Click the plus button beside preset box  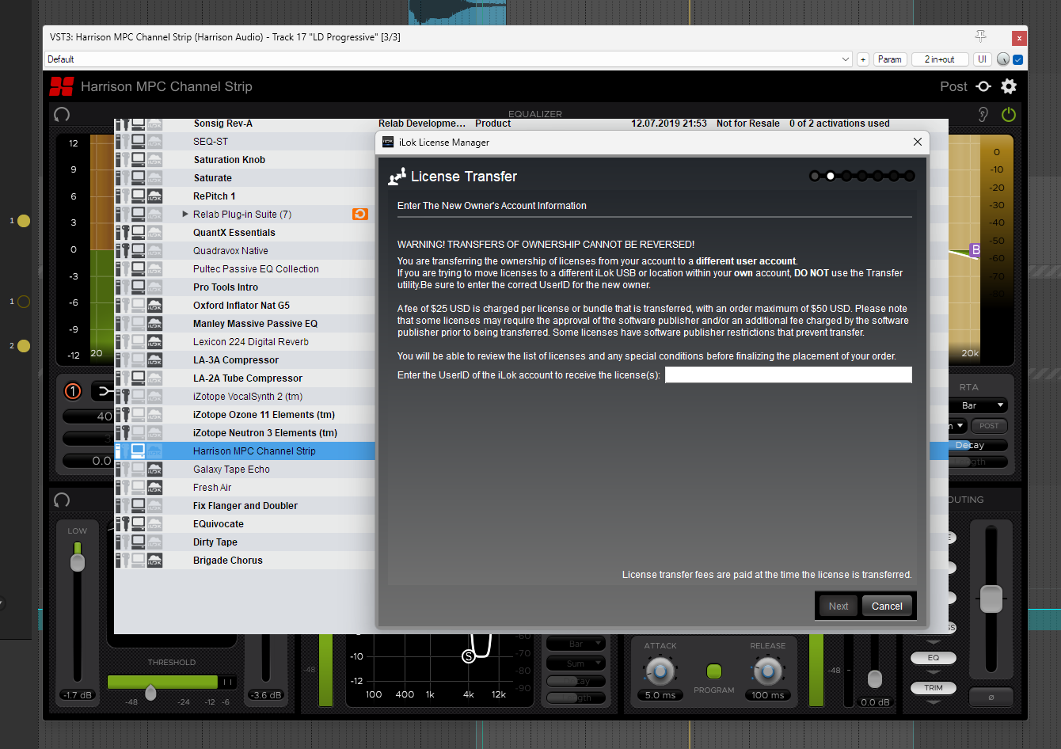pos(863,59)
